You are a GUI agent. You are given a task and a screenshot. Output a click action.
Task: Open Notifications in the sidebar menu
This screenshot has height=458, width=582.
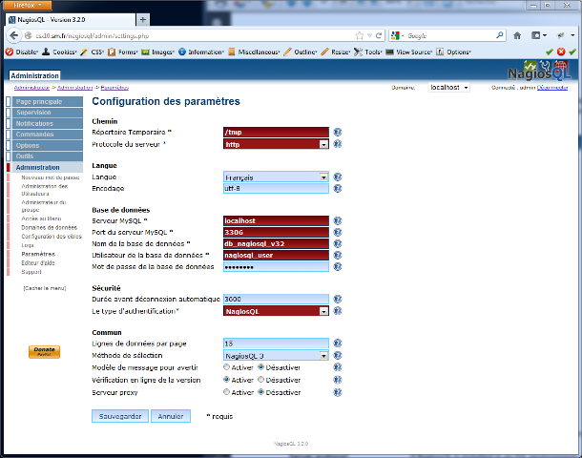coord(48,124)
